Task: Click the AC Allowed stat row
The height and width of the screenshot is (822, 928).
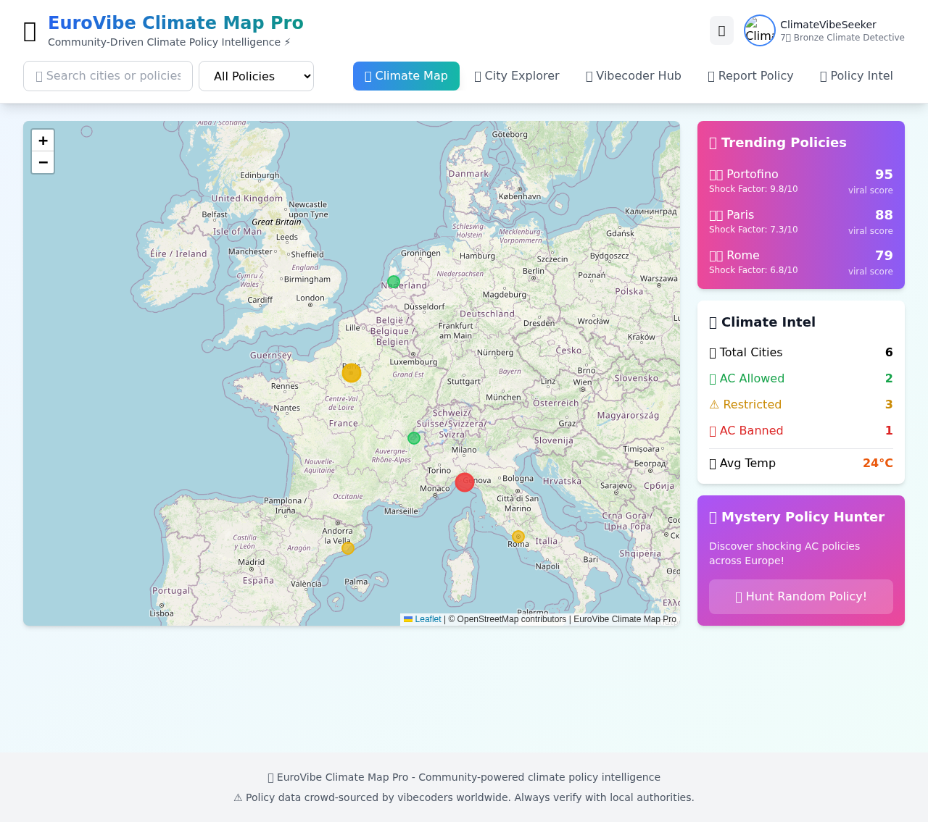Action: point(801,379)
